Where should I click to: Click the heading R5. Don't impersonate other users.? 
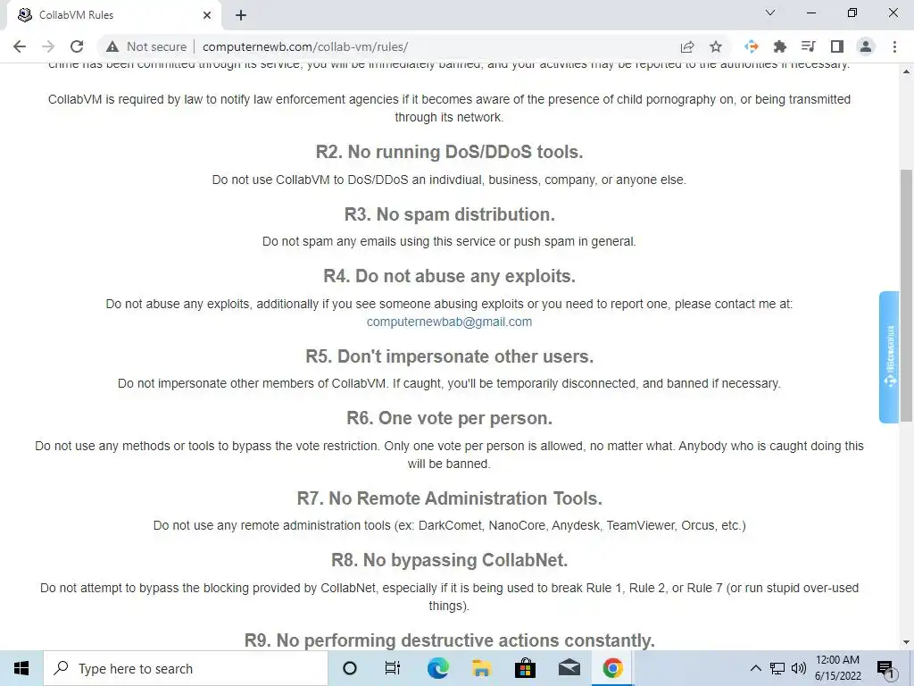[x=450, y=356]
